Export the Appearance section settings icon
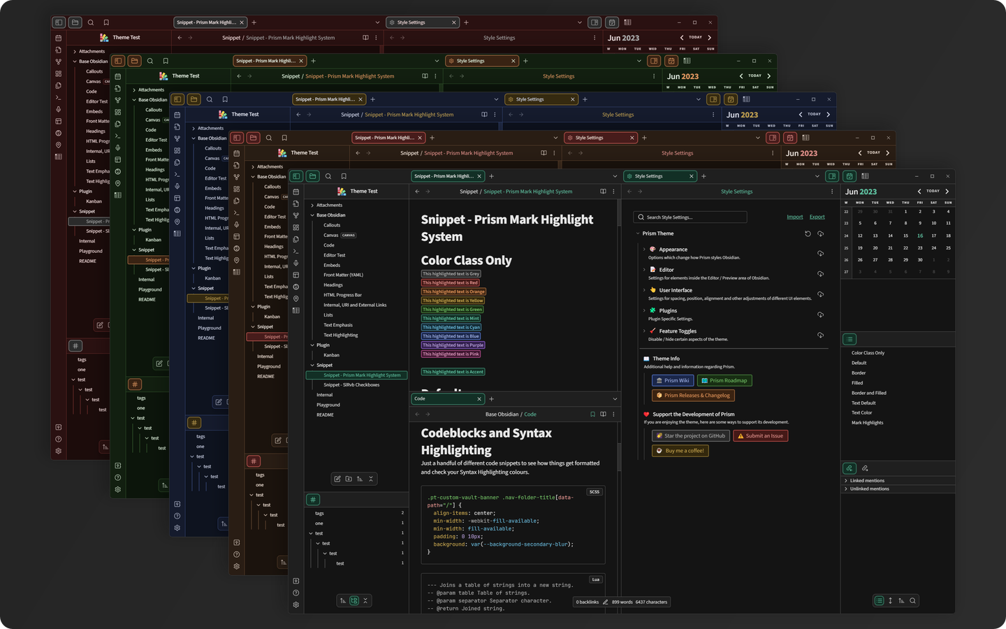Screen dimensions: 1006x629 click(x=820, y=253)
